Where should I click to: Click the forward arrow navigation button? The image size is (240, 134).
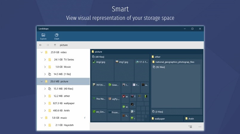pyautogui.click(x=48, y=45)
